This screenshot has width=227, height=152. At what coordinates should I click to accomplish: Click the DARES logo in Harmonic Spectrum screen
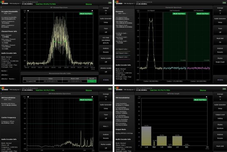tap(119, 3)
